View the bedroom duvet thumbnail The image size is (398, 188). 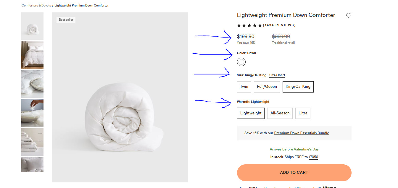pyautogui.click(x=32, y=55)
